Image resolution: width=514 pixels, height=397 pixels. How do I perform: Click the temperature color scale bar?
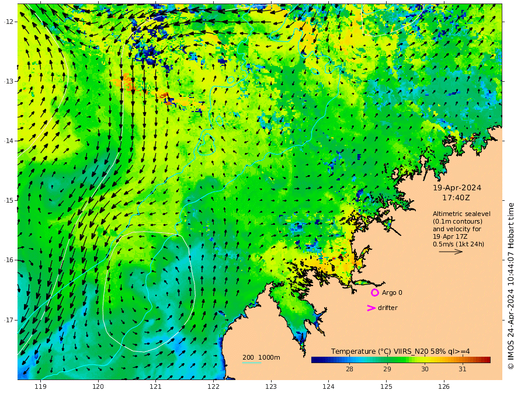[x=401, y=360]
